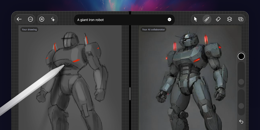Click the 'Your drawing' label

(29, 29)
